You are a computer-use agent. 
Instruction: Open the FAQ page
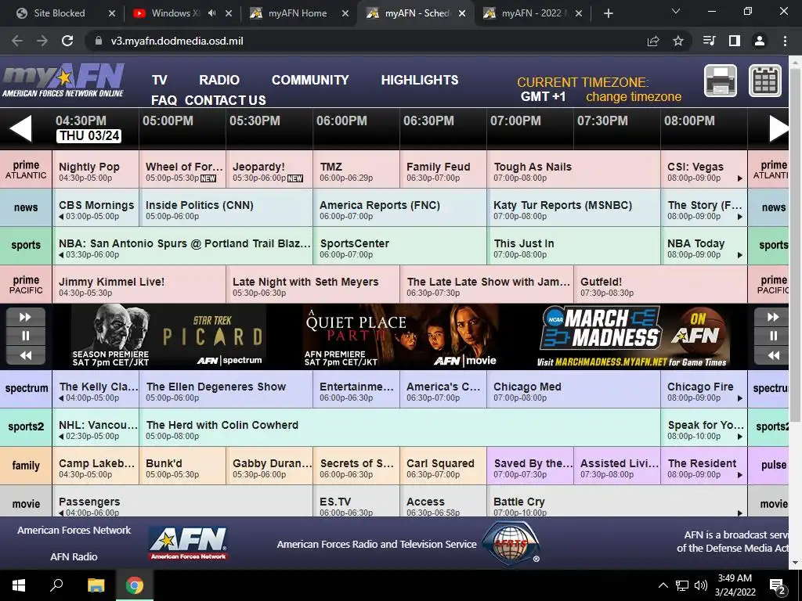164,100
